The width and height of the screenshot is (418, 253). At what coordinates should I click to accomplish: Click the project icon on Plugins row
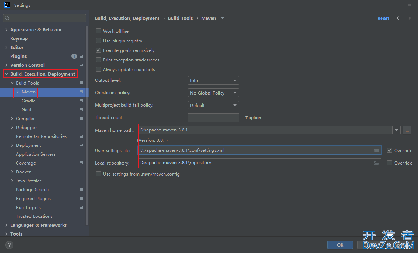(x=81, y=56)
